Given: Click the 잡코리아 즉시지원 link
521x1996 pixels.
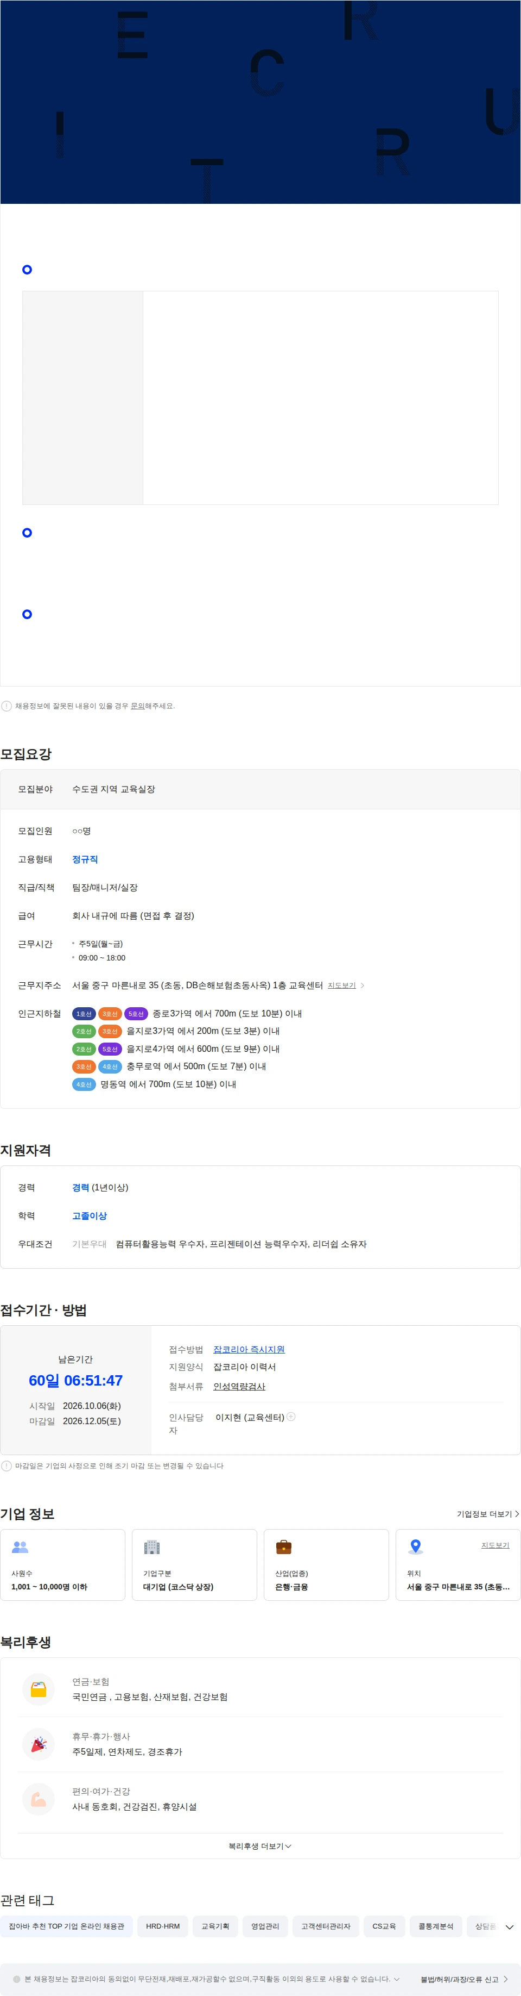Looking at the screenshot, I should [249, 1349].
